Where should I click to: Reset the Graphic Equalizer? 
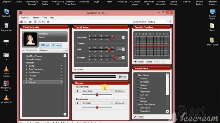tap(139, 61)
